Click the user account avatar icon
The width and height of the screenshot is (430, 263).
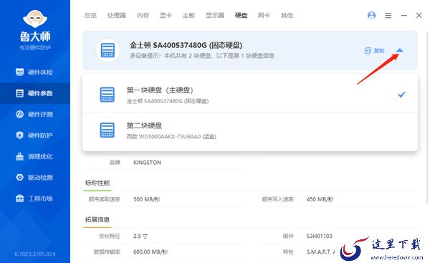371,15
